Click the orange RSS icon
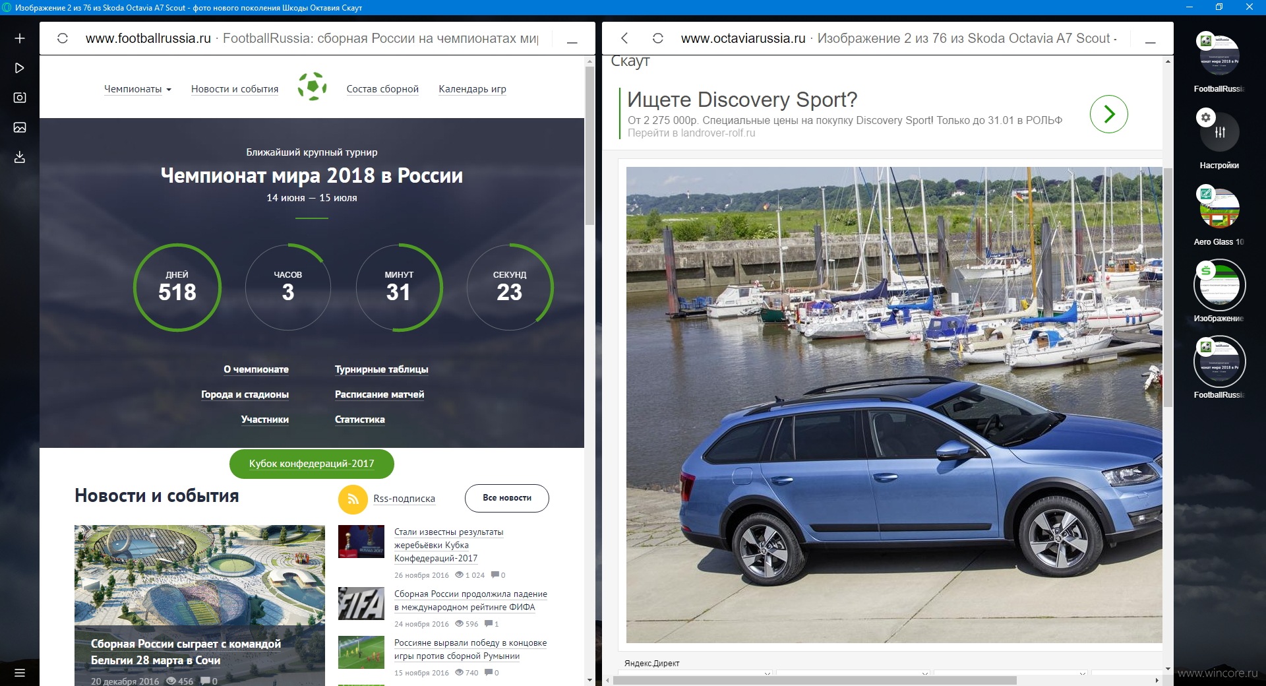Image resolution: width=1266 pixels, height=686 pixels. [x=353, y=499]
